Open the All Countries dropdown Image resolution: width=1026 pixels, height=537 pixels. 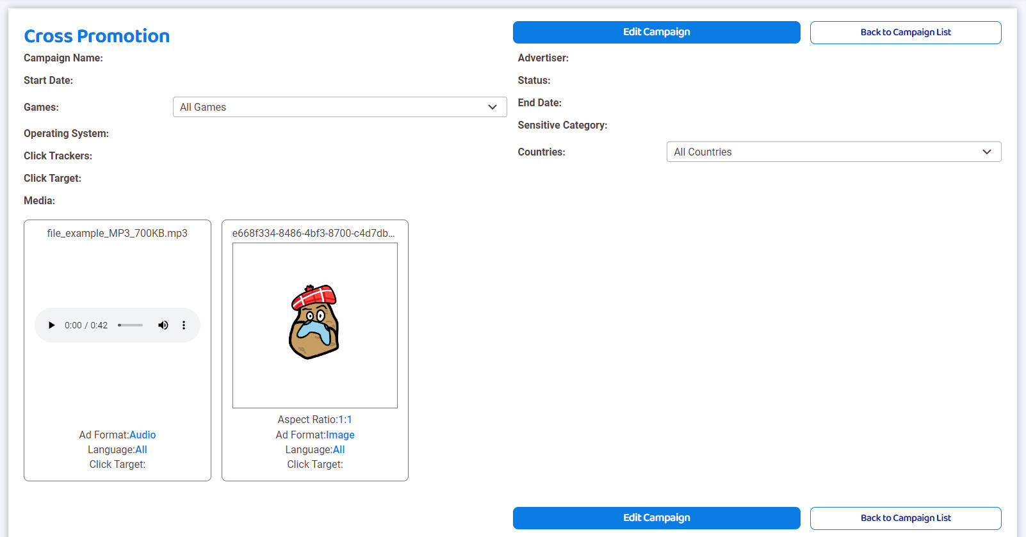(833, 152)
